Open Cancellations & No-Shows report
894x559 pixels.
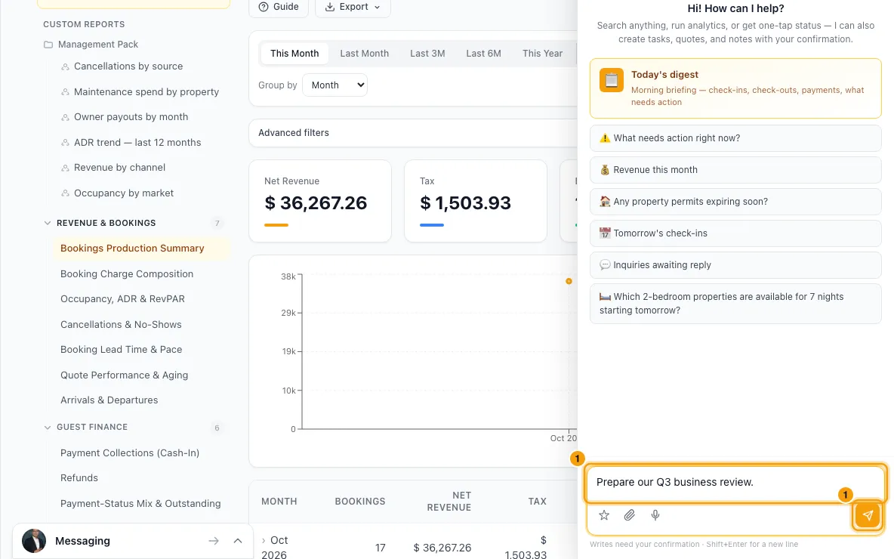point(121,325)
